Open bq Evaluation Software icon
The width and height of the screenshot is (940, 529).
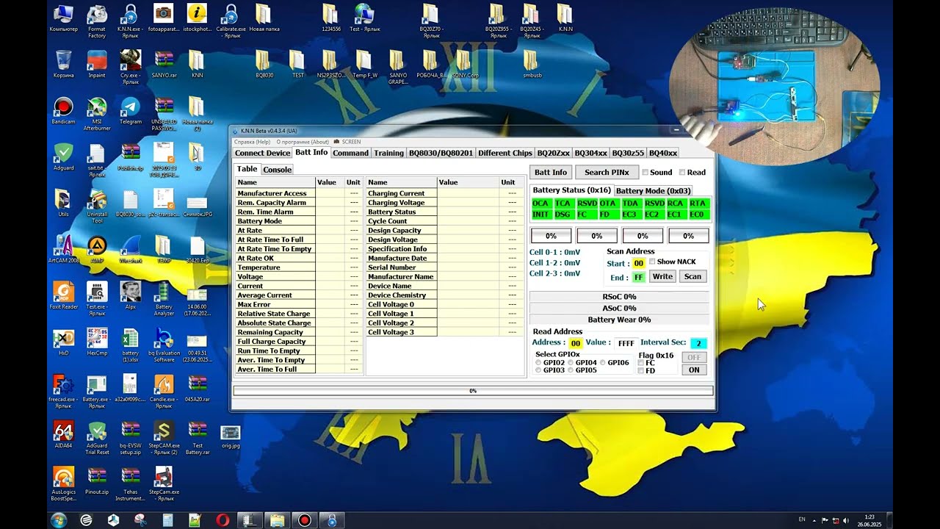164,345
